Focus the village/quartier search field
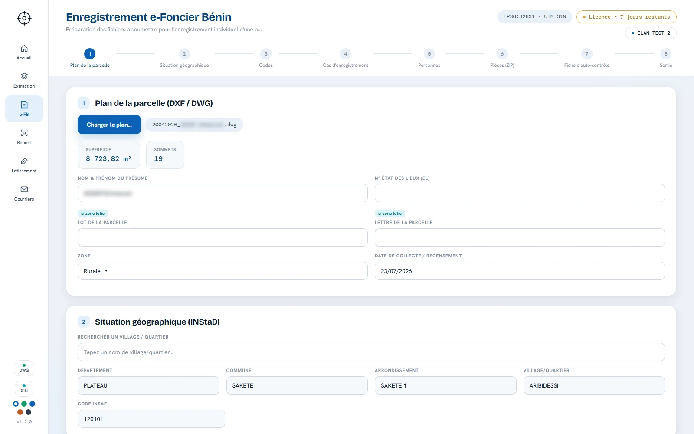 pyautogui.click(x=371, y=352)
